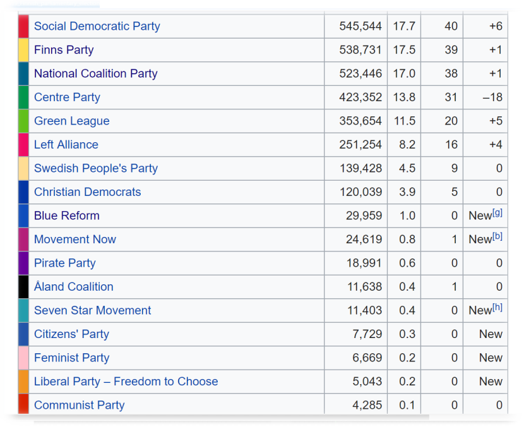Image resolution: width=524 pixels, height=429 pixels.
Task: Click the red Social Democratic Party color swatch
Action: pos(23,26)
